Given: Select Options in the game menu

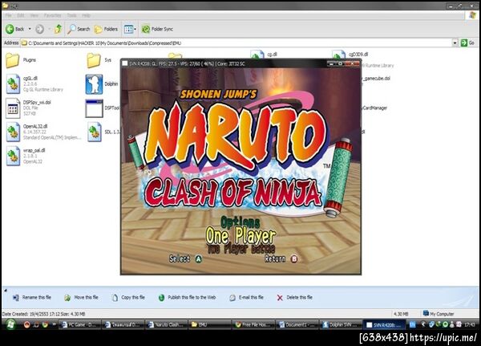Looking at the screenshot, I should [240, 222].
